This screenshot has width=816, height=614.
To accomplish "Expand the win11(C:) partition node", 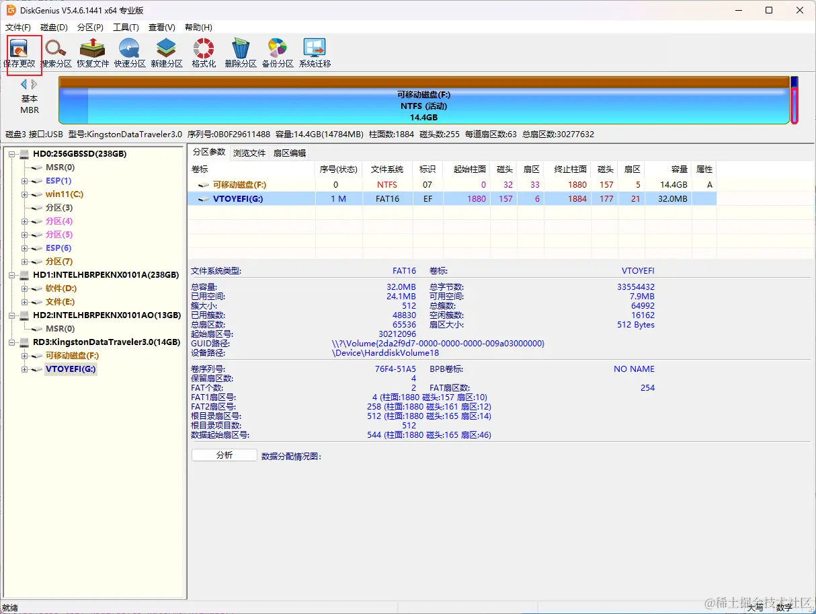I will click(25, 194).
